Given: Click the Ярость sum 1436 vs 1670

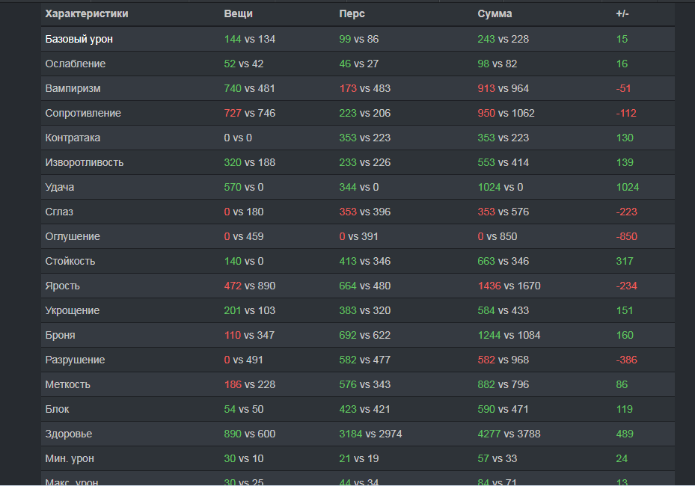Looking at the screenshot, I should (509, 286).
